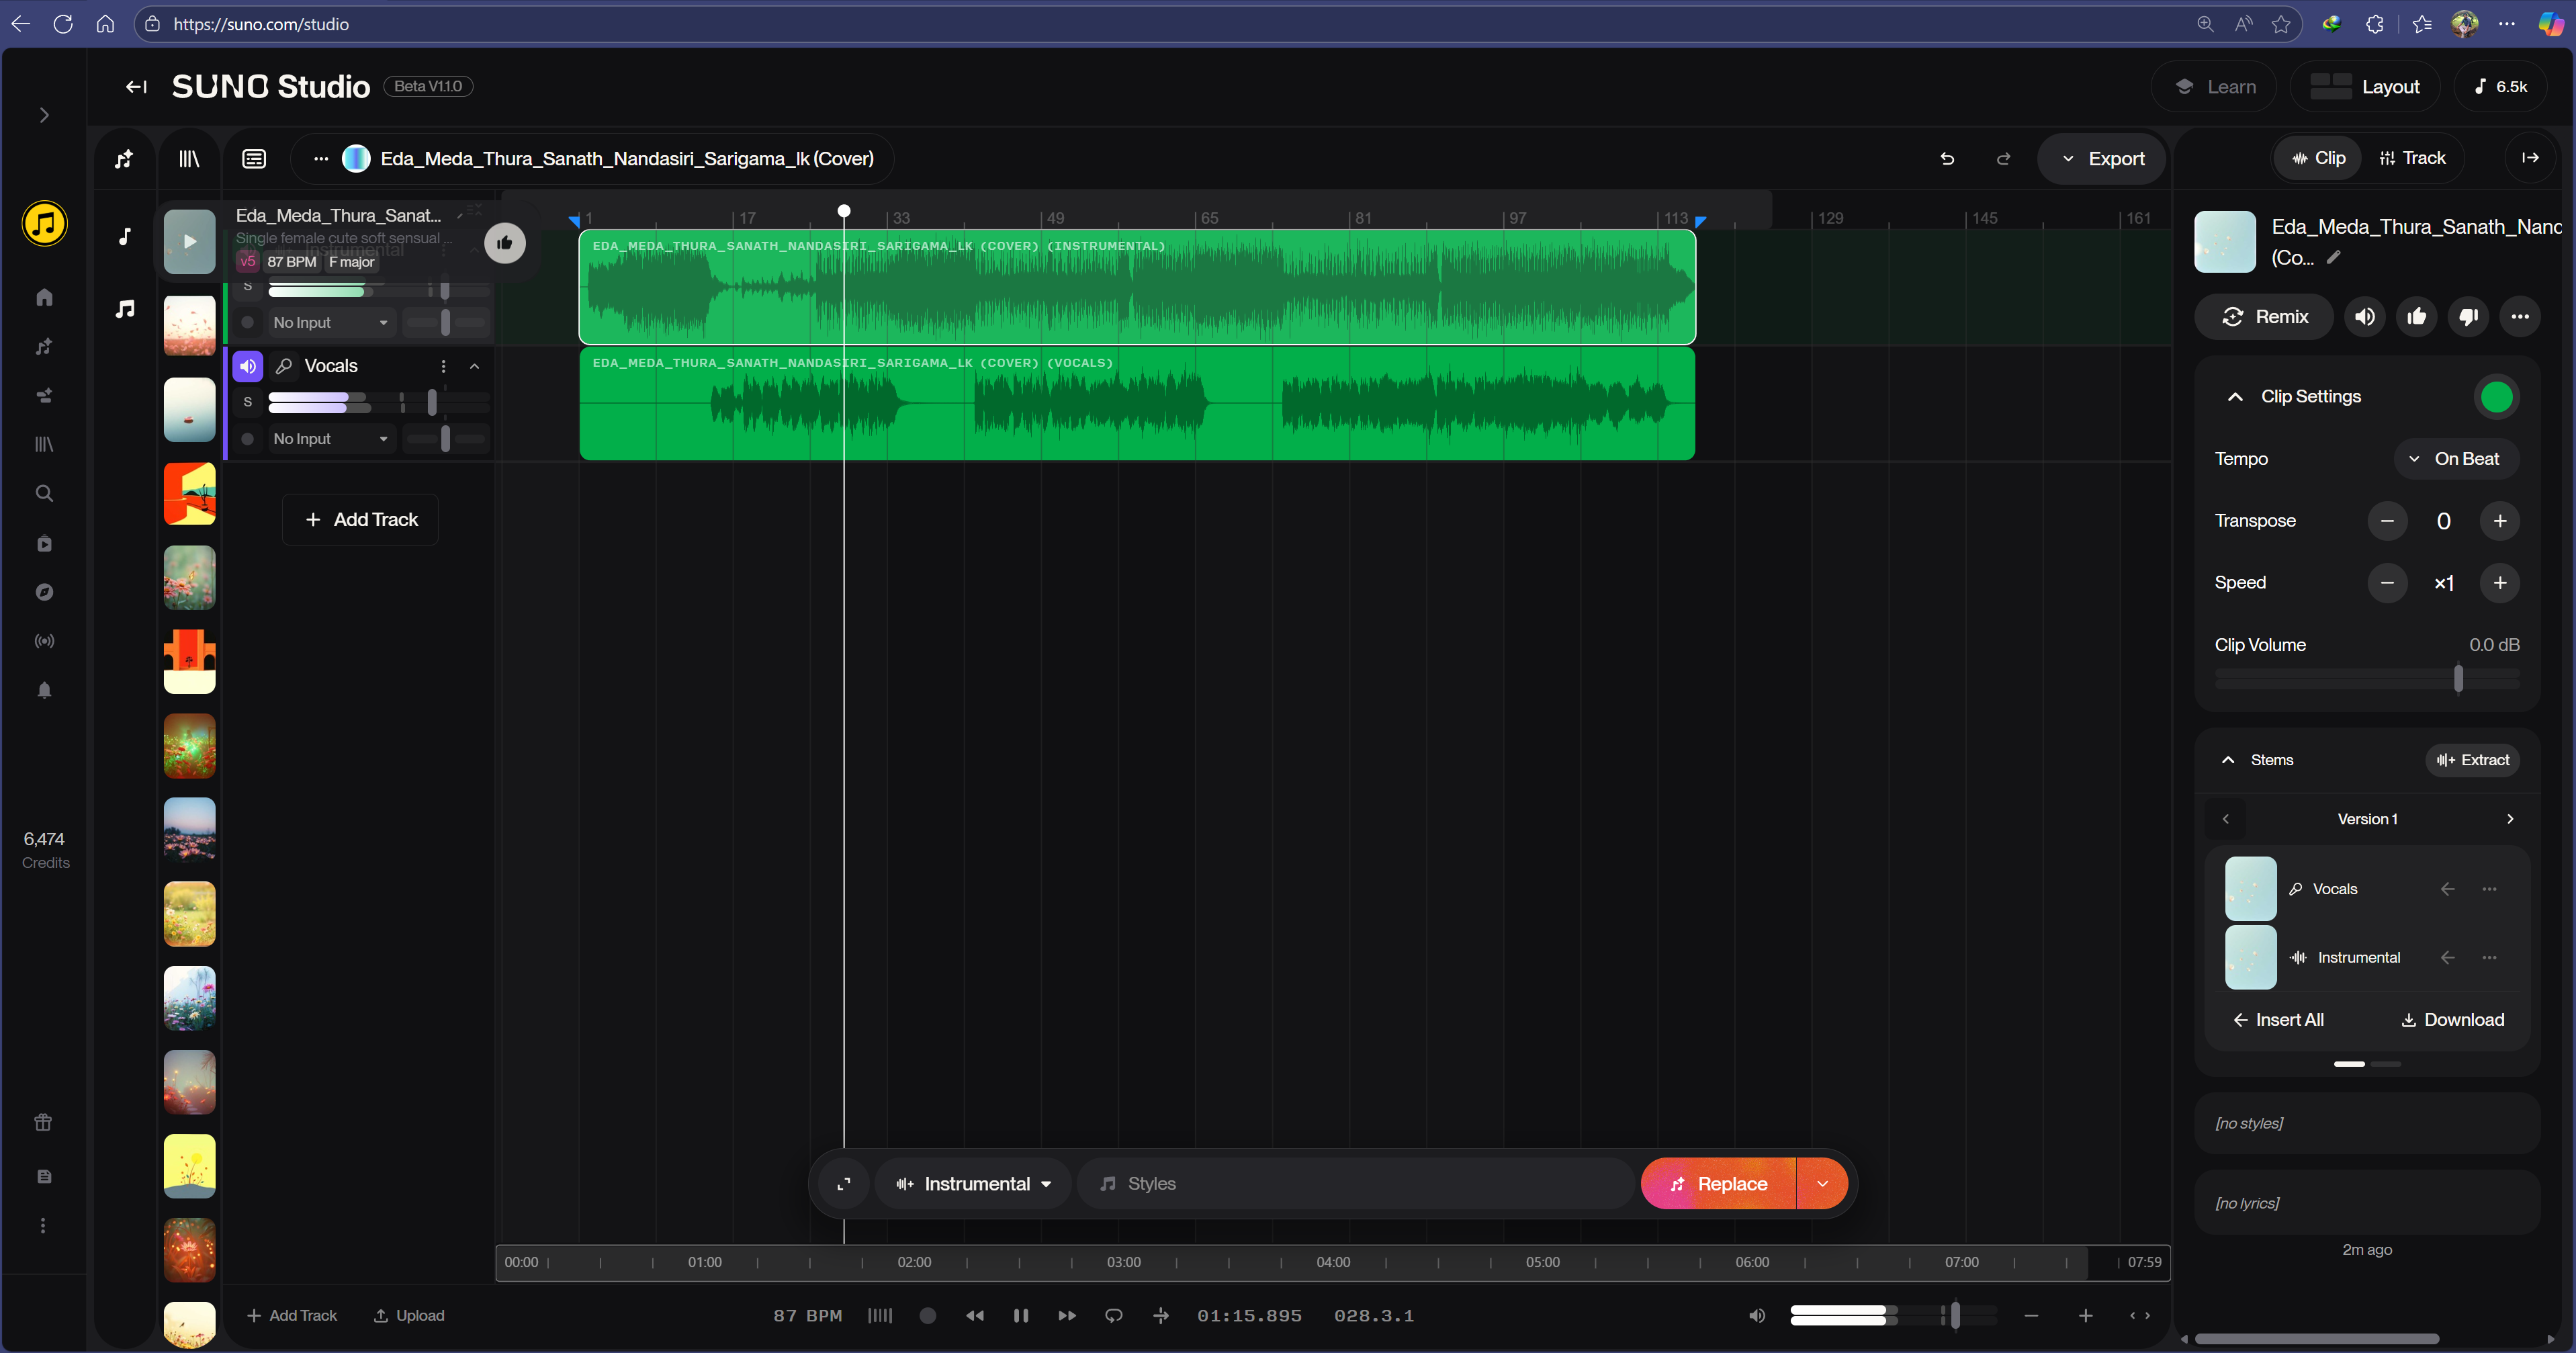This screenshot has width=2576, height=1353.
Task: Toggle the green Clip Settings enable dot
Action: 2496,397
